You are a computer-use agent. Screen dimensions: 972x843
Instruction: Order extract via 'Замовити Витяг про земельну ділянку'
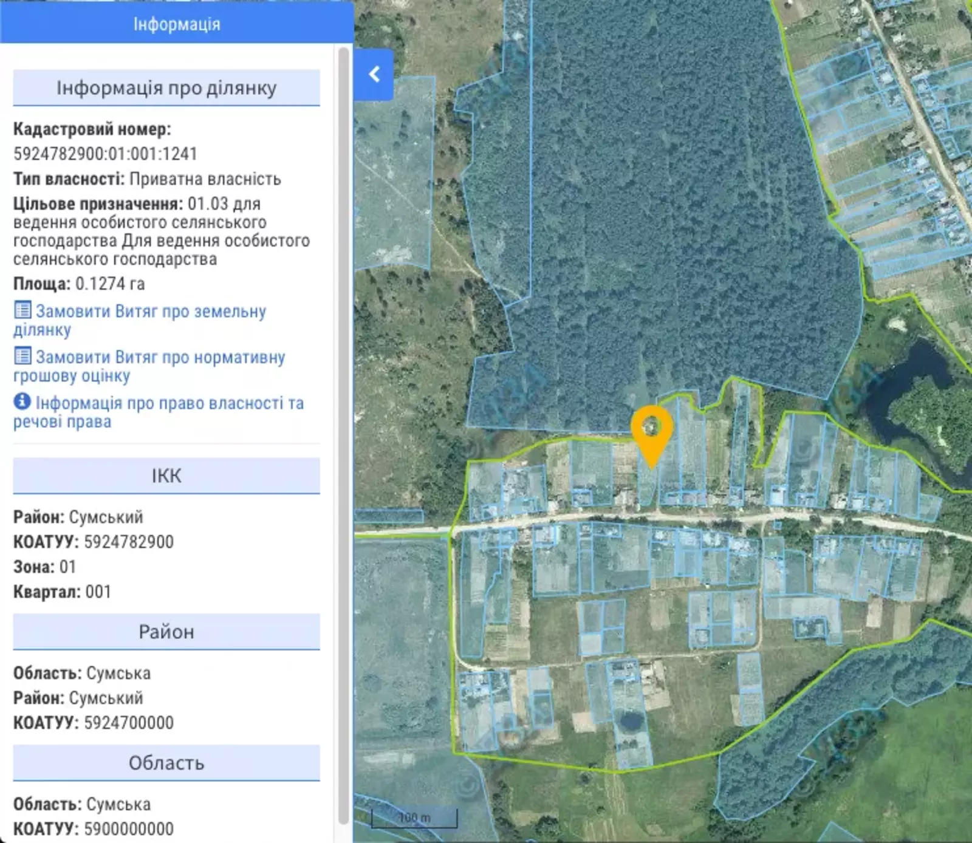coord(150,312)
